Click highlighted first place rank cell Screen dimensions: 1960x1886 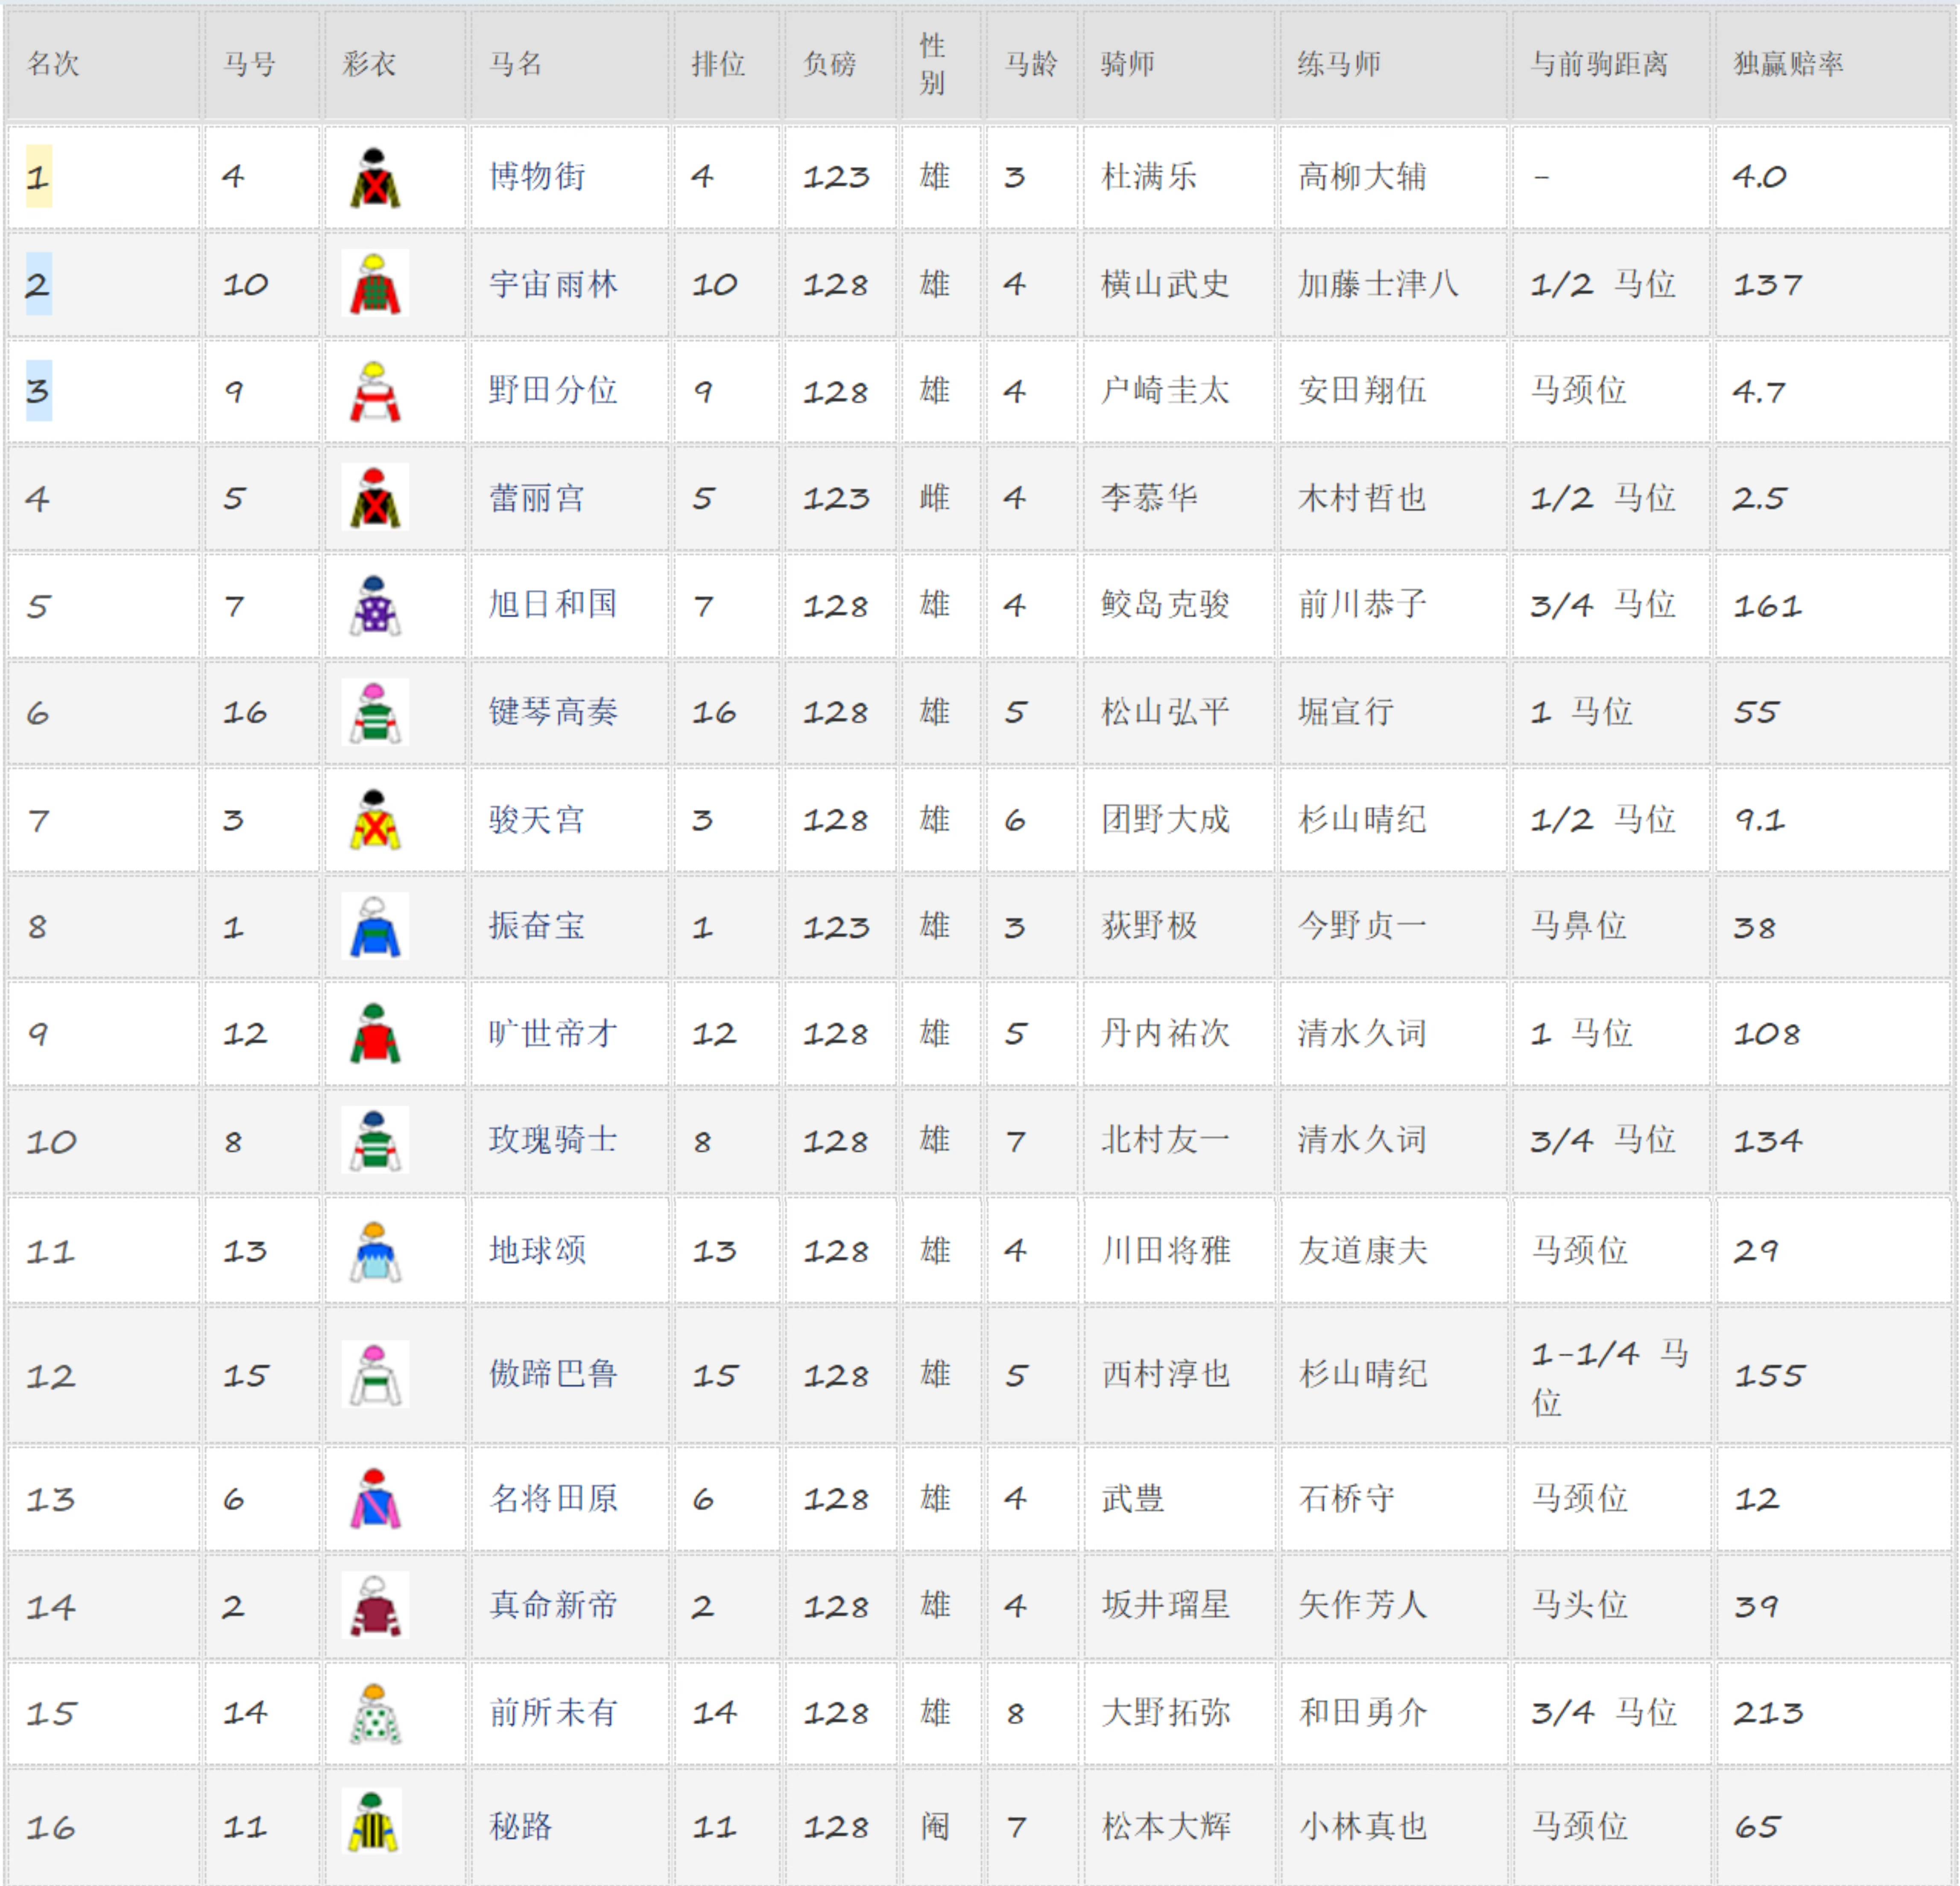39,178
